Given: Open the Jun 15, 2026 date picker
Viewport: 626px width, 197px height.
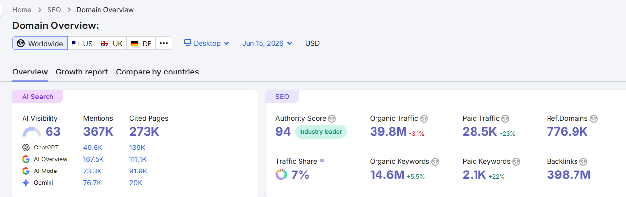Looking at the screenshot, I should 267,43.
